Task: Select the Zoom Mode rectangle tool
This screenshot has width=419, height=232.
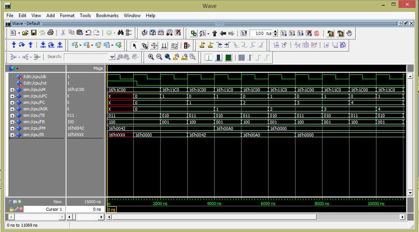Action: (x=144, y=46)
